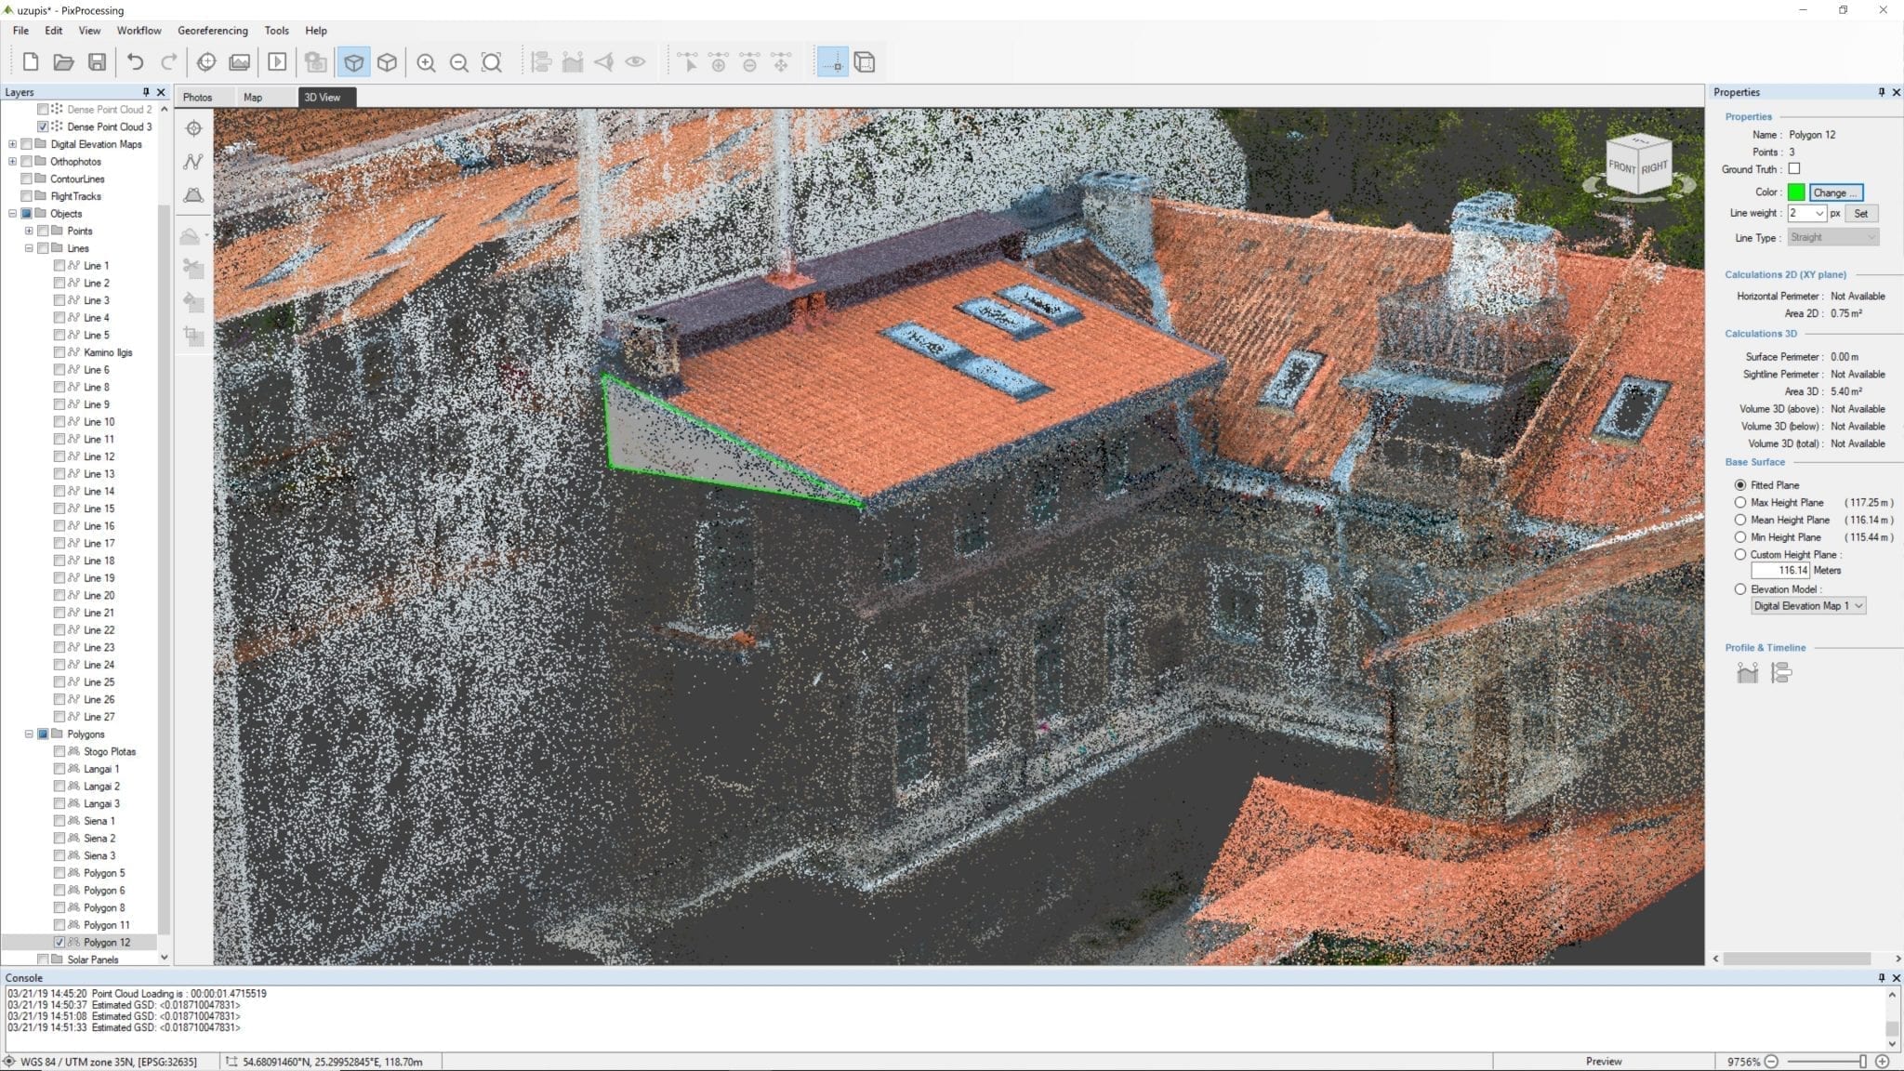Click the Zoom to fit icon
The width and height of the screenshot is (1904, 1071).
pos(492,62)
